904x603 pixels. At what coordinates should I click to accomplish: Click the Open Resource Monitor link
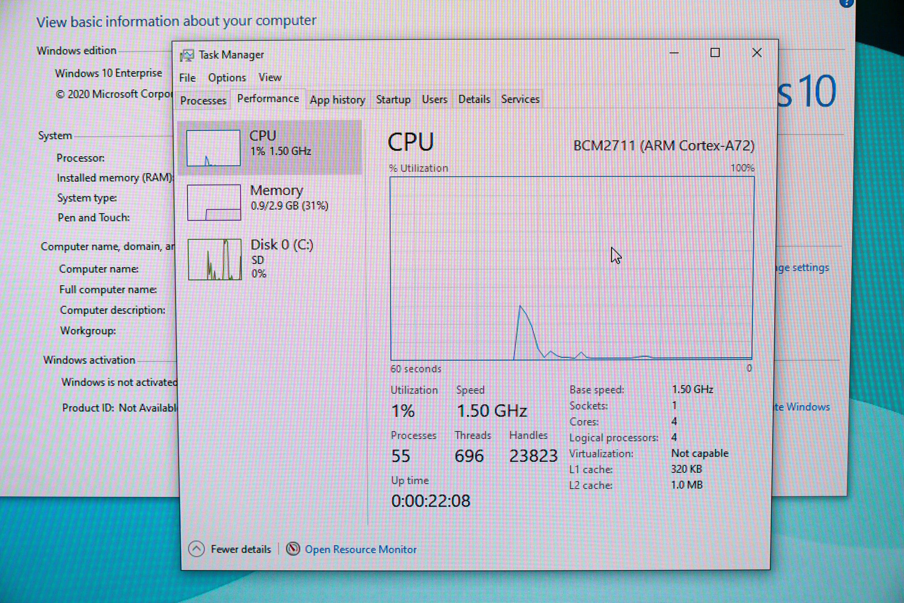(360, 550)
